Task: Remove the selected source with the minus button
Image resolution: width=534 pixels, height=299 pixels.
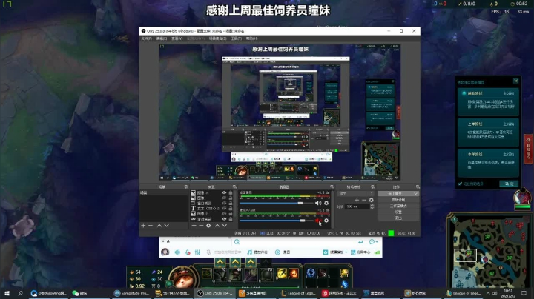Action: click(x=201, y=226)
